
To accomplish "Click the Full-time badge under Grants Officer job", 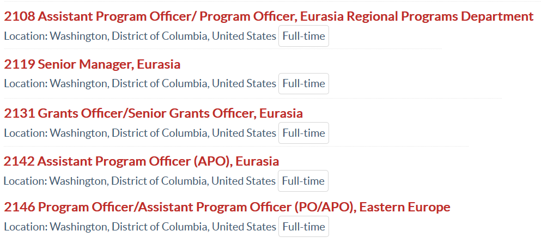I will tap(303, 133).
